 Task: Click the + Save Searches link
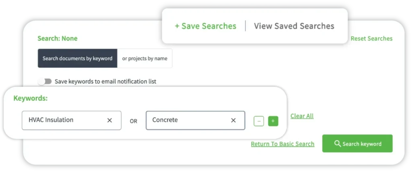click(205, 26)
